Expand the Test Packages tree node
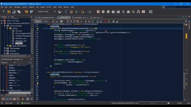This screenshot has height=107, width=191. click(5, 48)
